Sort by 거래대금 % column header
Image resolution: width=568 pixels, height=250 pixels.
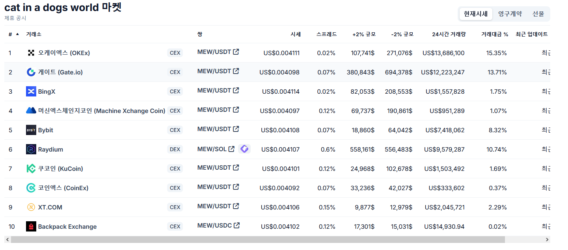point(495,34)
